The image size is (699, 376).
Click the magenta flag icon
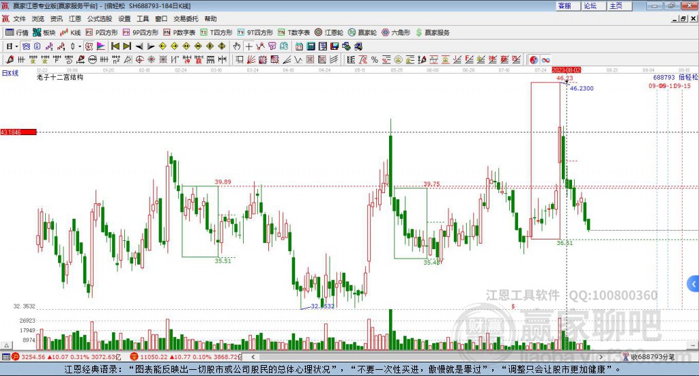coord(101,46)
